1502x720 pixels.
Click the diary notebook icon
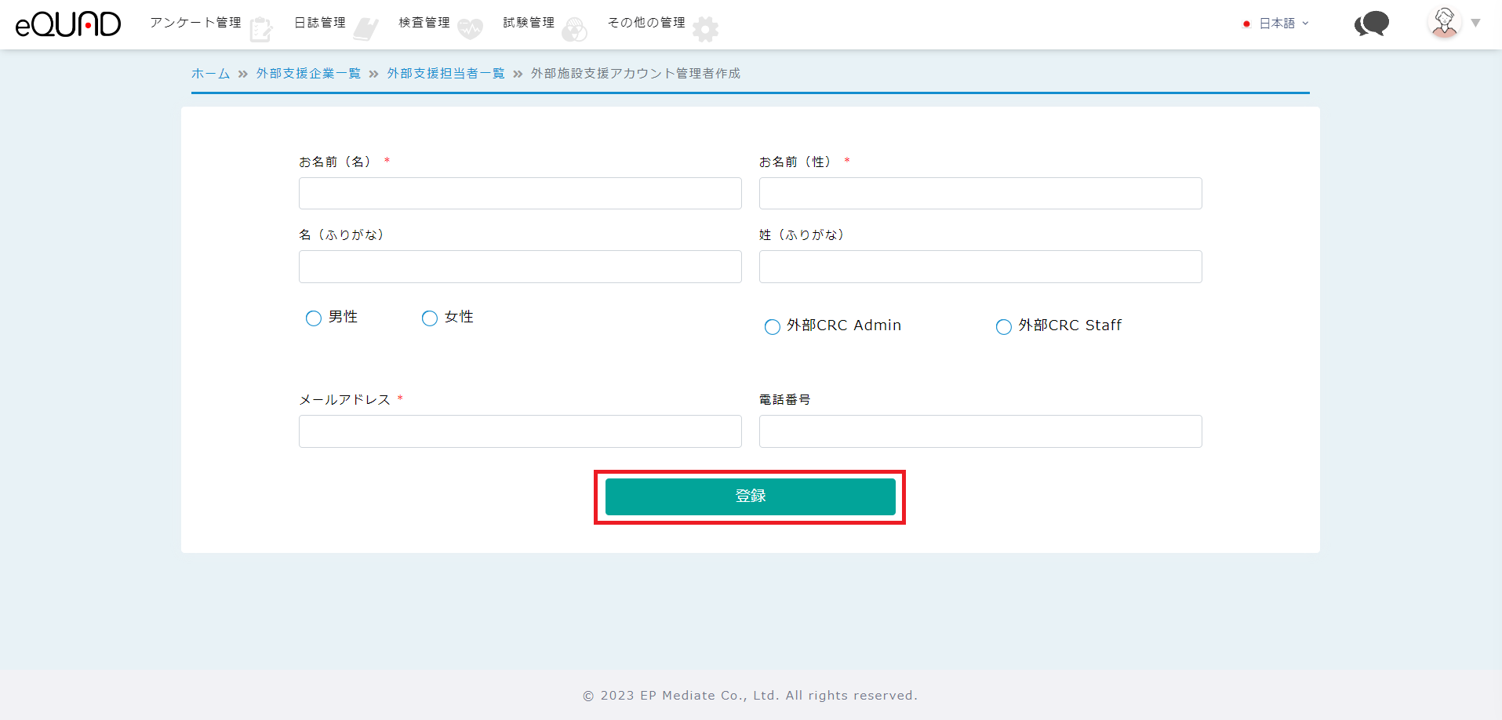pyautogui.click(x=365, y=30)
